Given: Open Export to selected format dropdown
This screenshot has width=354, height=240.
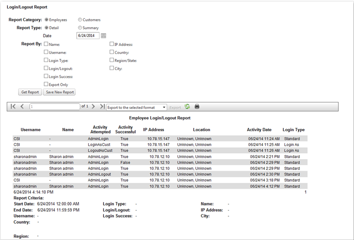Looking at the screenshot, I should point(137,107).
